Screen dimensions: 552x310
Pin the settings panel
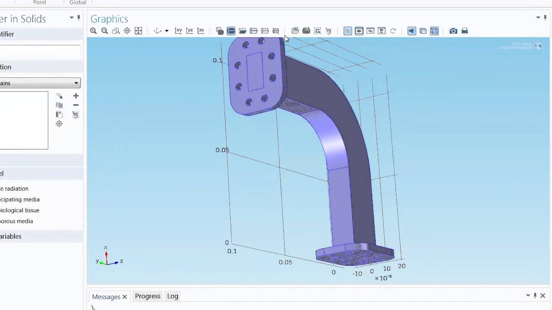point(78,18)
